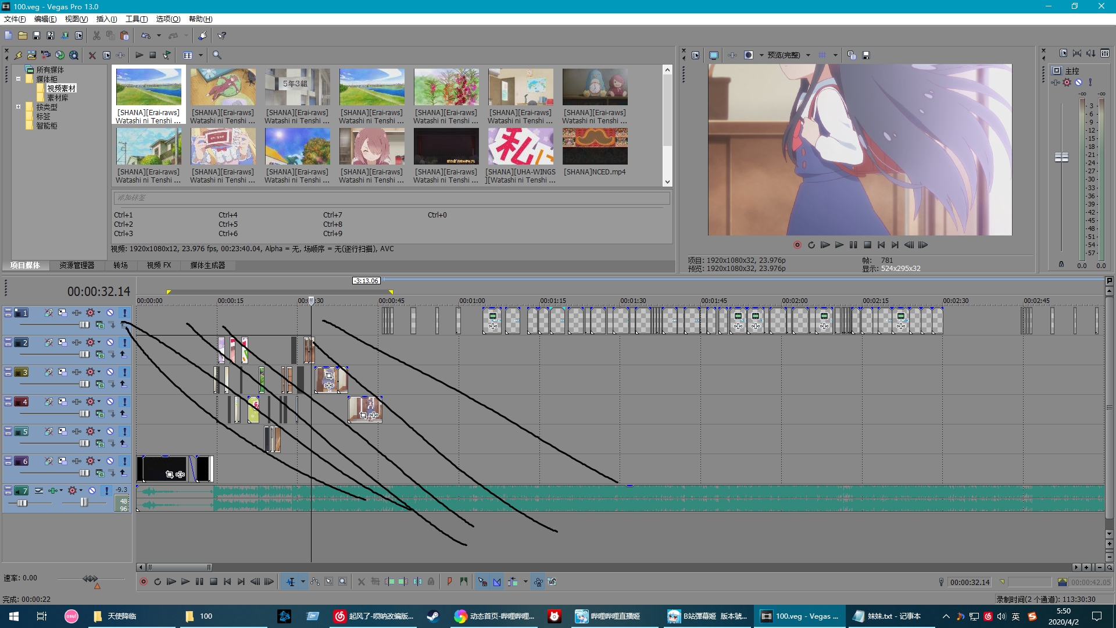The height and width of the screenshot is (628, 1116).
Task: Switch to the 媒体生成器 tab
Action: coord(208,265)
